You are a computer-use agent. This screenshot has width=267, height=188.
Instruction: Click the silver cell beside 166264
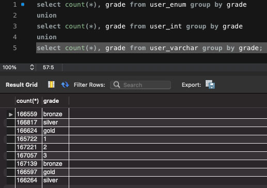point(55,180)
